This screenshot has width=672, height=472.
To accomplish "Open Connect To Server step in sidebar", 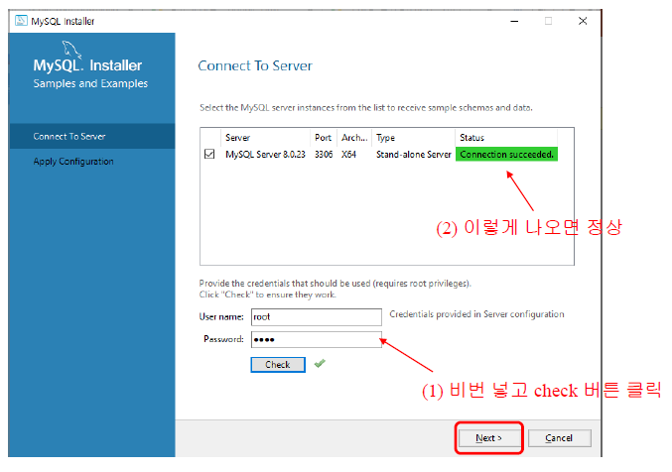I will pos(91,136).
